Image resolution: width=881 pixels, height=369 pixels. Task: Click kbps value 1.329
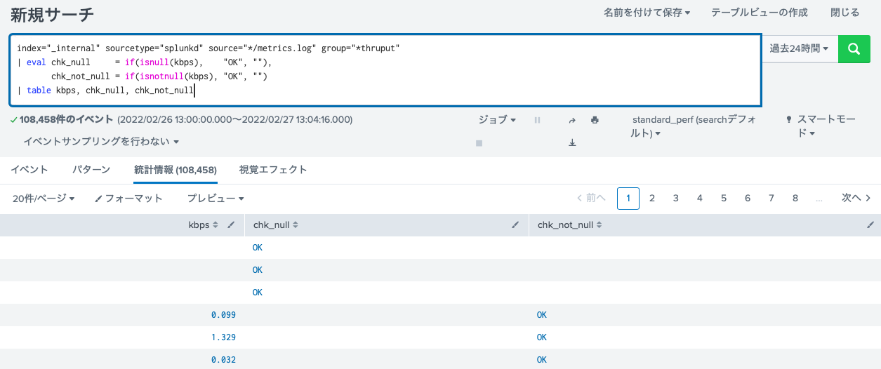[x=223, y=337]
